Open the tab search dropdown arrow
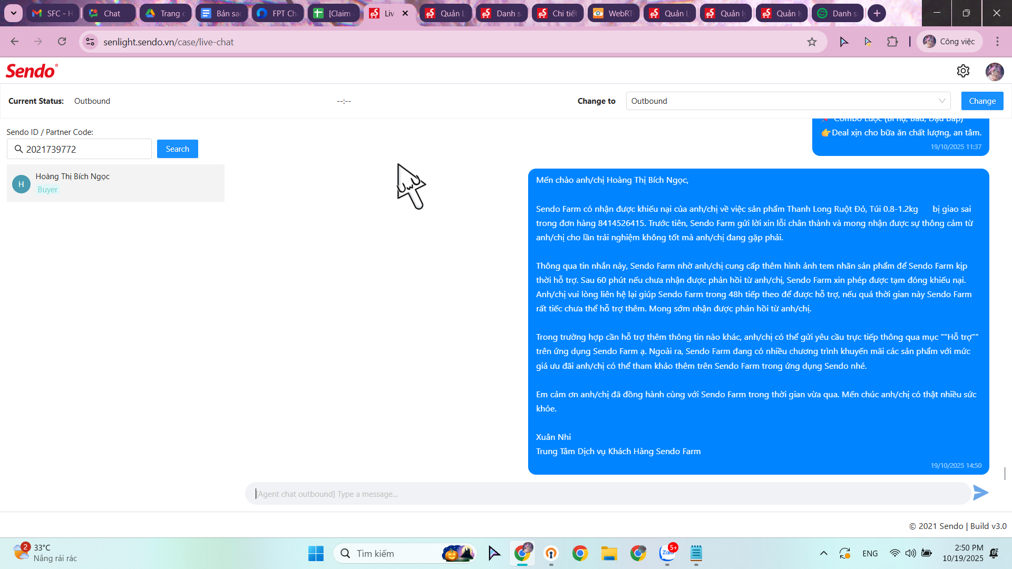This screenshot has height=569, width=1012. tap(13, 13)
